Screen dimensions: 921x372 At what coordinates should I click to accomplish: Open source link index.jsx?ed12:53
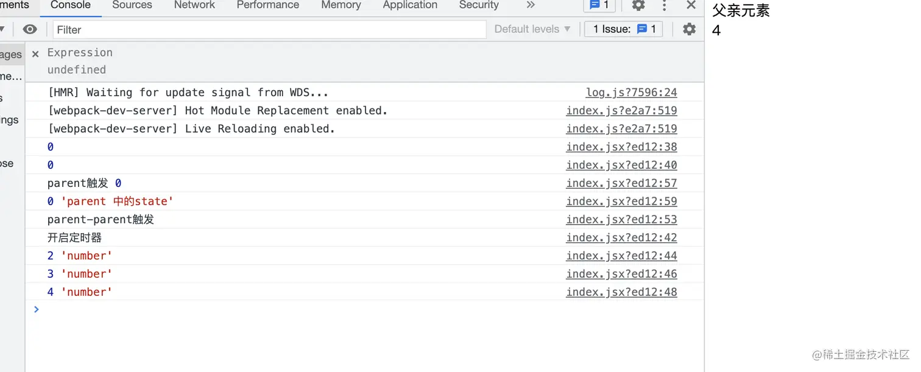tap(621, 220)
